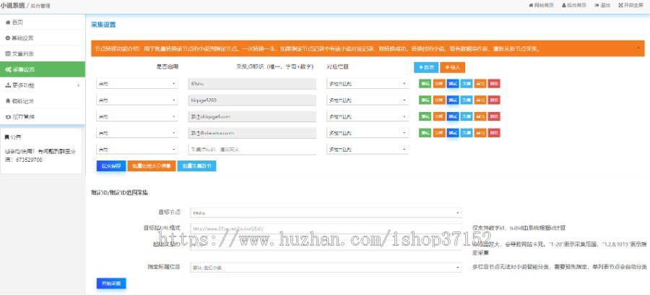This screenshot has width=650, height=295.
Task: Click the biquge5200 identifier field
Action: (x=252, y=101)
